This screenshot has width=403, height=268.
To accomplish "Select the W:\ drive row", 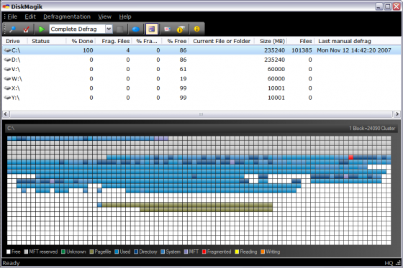I will (201, 79).
